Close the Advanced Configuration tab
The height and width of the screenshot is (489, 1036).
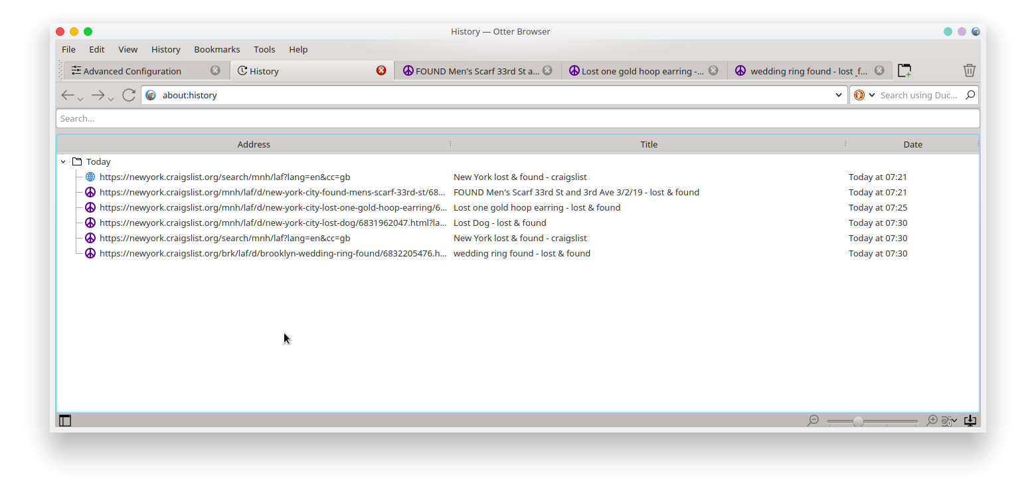click(215, 70)
